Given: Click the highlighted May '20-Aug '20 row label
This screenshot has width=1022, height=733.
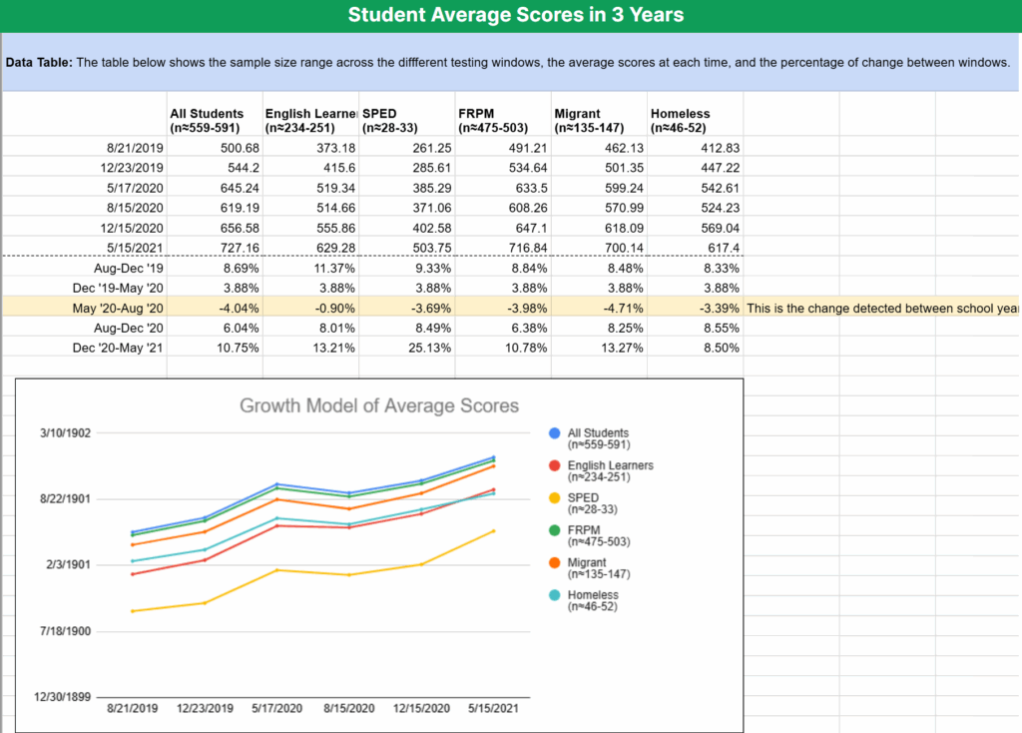Looking at the screenshot, I should pos(118,308).
